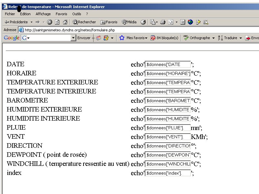
Task: Open the Favoris toolbar panel
Action: (109, 22)
